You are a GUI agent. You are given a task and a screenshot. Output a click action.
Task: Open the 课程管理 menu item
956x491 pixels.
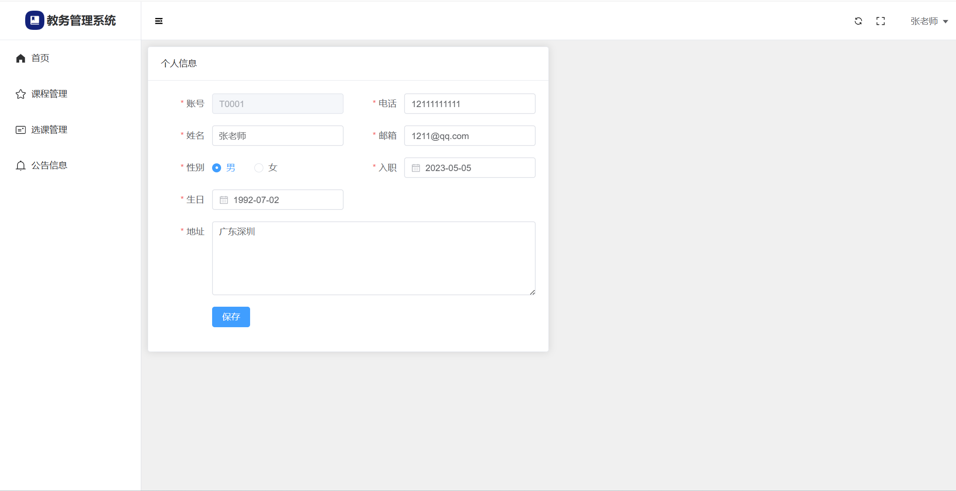(x=49, y=94)
